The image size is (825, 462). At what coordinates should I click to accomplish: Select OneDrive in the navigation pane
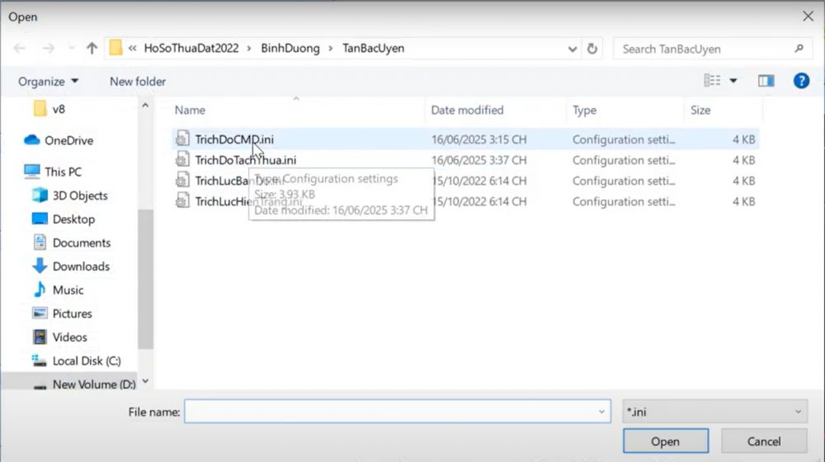(x=68, y=140)
